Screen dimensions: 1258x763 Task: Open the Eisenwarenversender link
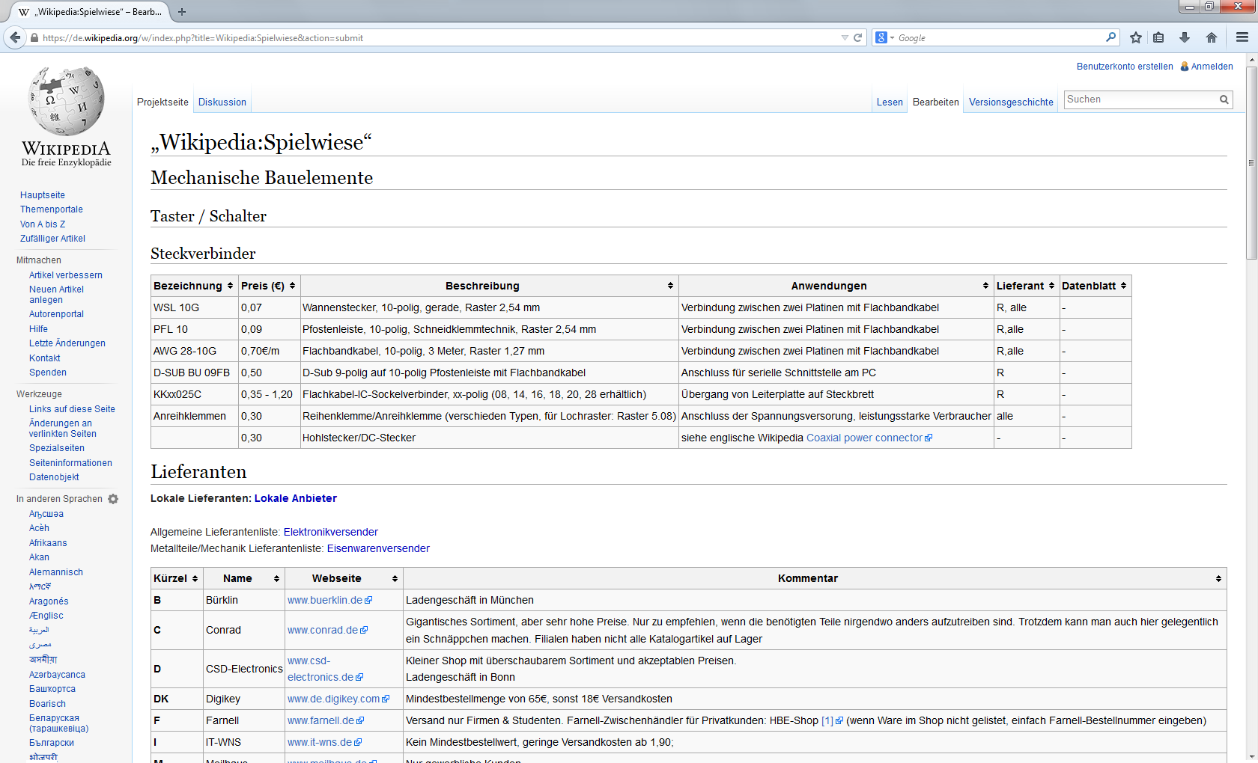(378, 548)
